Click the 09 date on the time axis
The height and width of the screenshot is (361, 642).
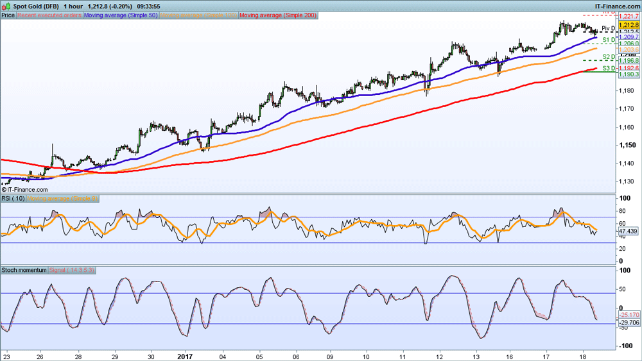pyautogui.click(x=329, y=357)
